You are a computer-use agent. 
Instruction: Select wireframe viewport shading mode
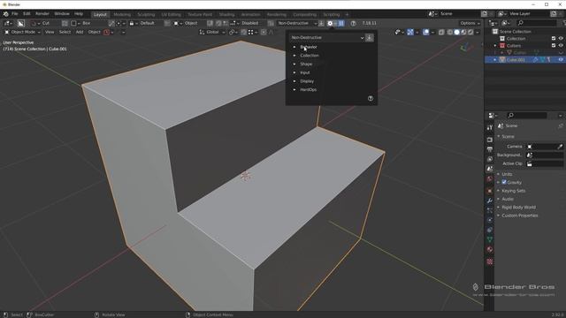pos(450,32)
